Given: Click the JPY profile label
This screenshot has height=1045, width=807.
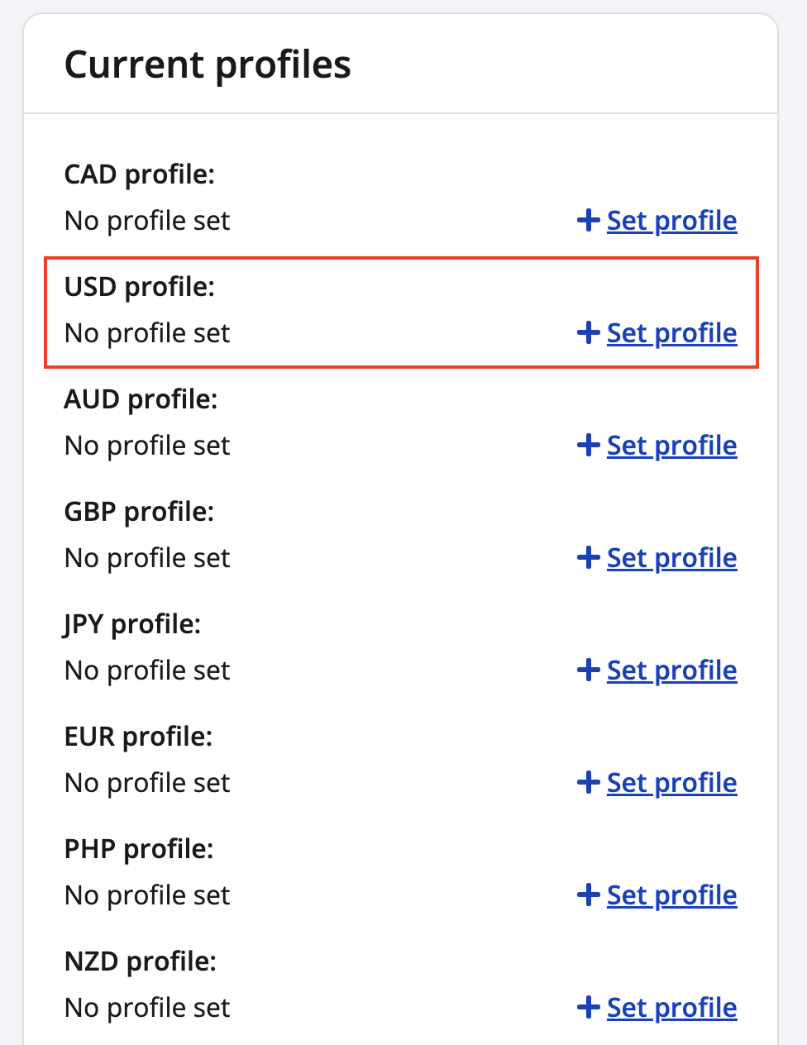Looking at the screenshot, I should pos(132,624).
